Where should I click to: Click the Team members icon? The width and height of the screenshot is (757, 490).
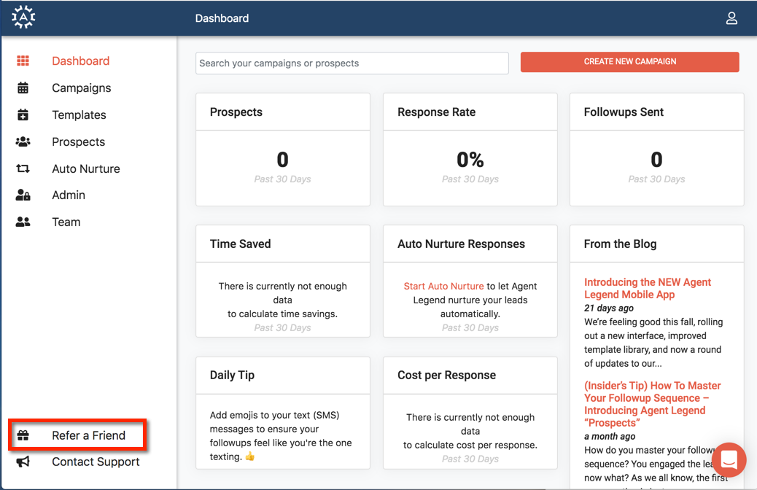point(23,222)
